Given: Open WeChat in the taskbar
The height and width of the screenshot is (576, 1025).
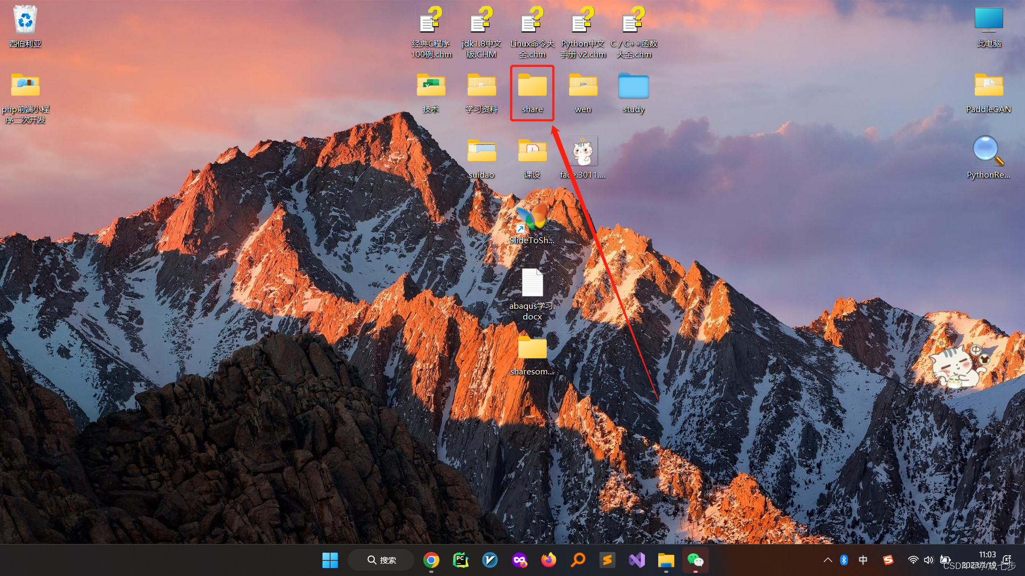Looking at the screenshot, I should pyautogui.click(x=695, y=560).
